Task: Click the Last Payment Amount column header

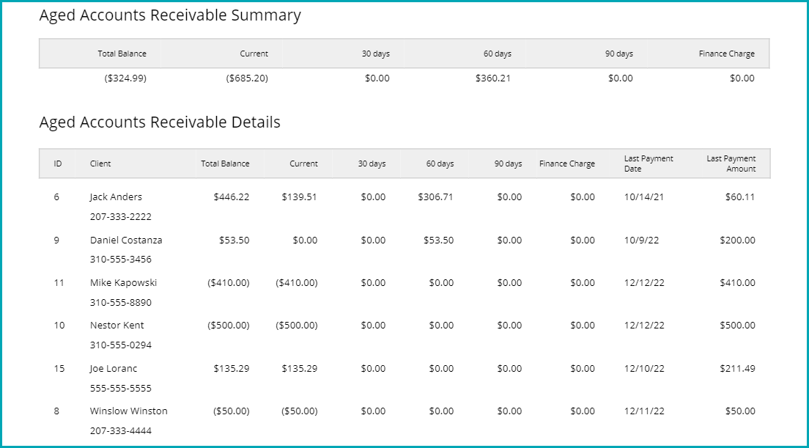Action: 731,164
